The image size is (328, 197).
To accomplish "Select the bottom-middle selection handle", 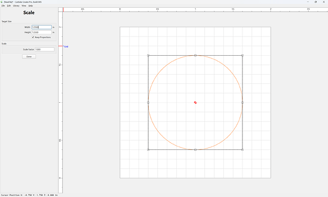I will (195, 150).
